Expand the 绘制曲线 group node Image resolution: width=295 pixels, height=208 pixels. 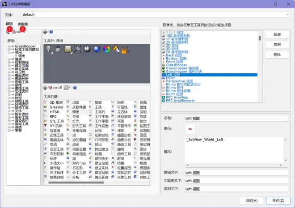[9, 62]
